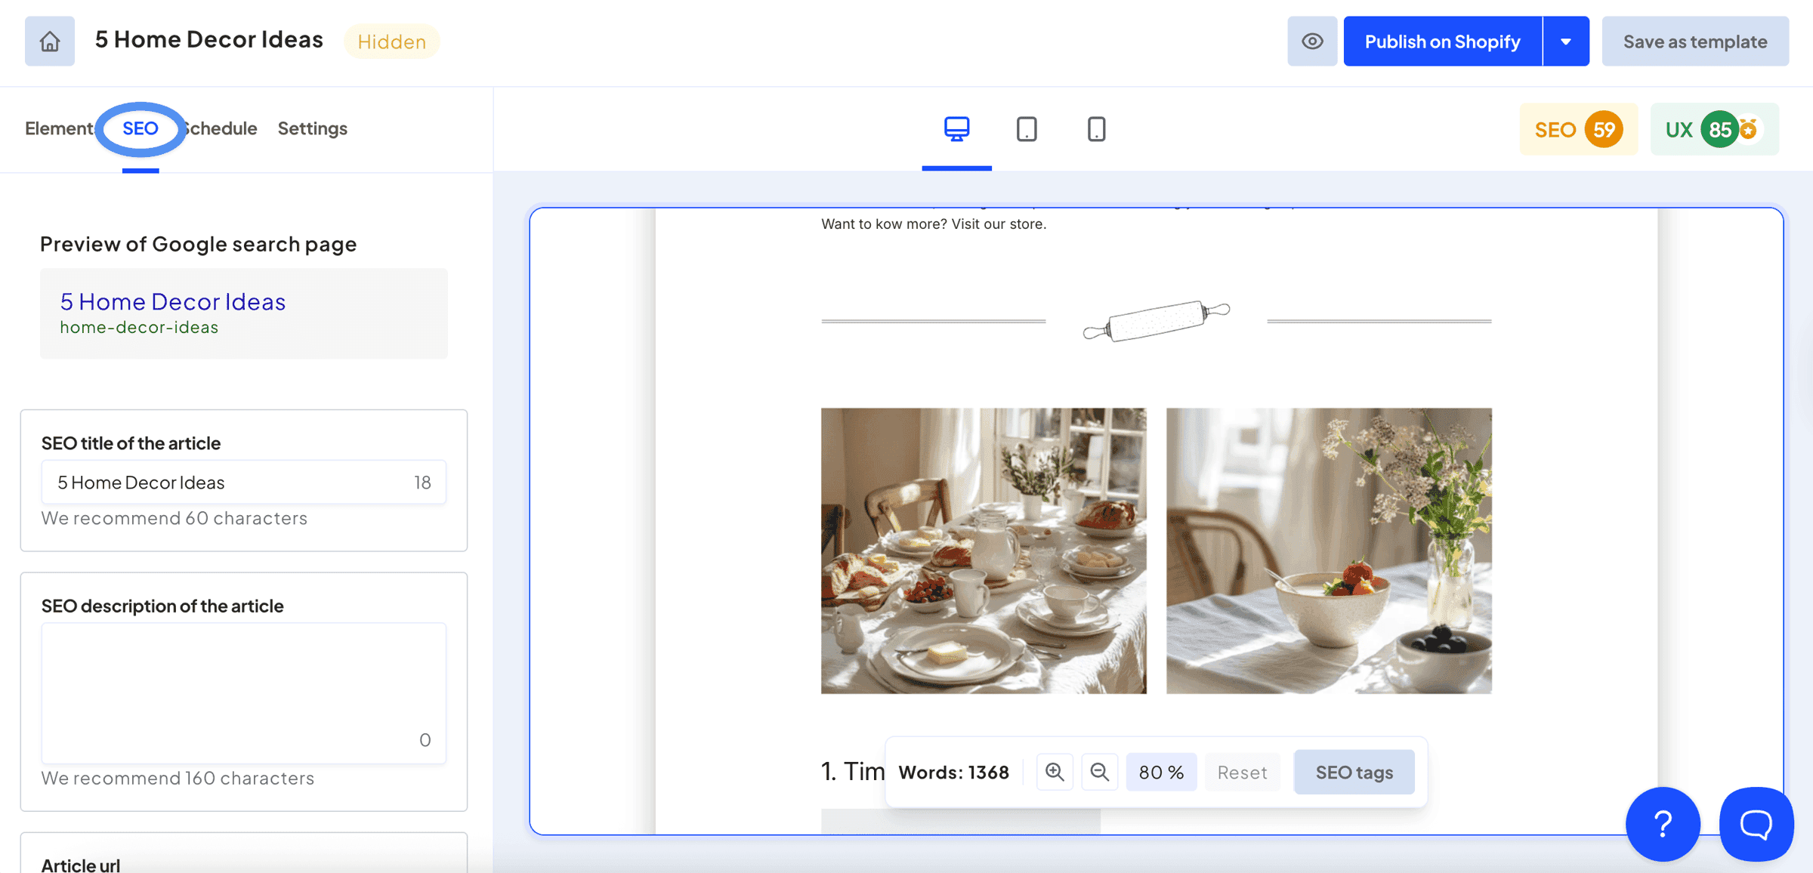Select mobile phone preview mode
The height and width of the screenshot is (873, 1813).
pyautogui.click(x=1096, y=129)
